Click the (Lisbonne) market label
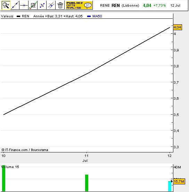The image size is (189, 192). (x=130, y=6)
